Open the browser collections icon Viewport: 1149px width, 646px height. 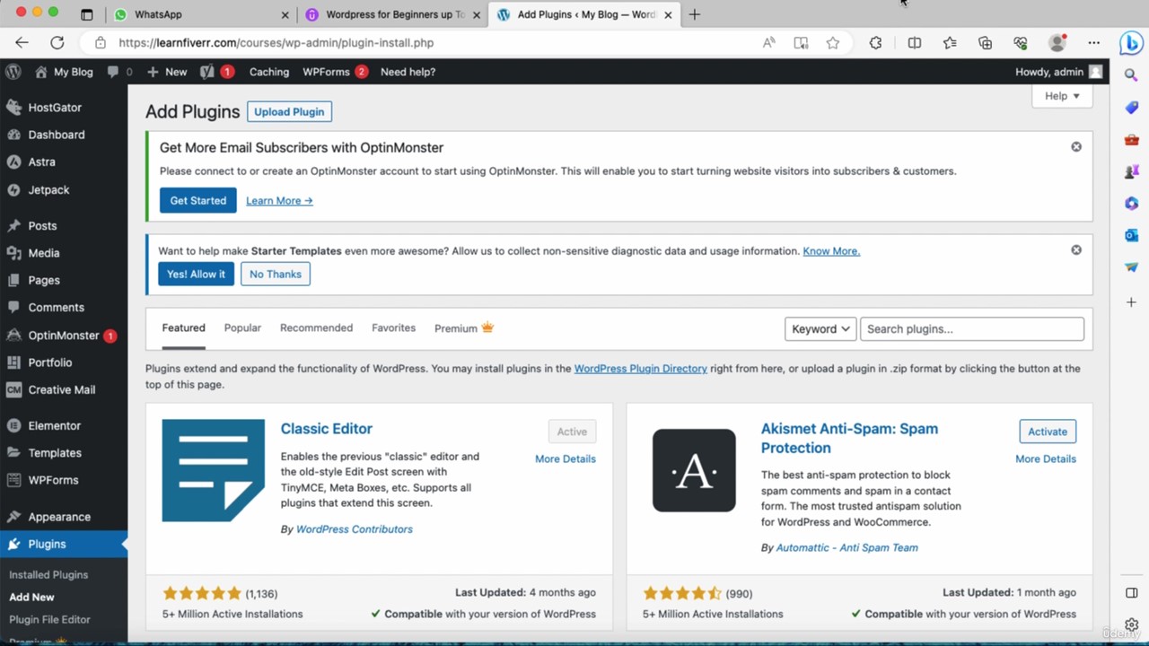[985, 42]
